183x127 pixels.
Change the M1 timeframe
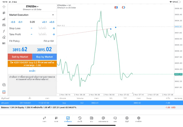coord(4,43)
